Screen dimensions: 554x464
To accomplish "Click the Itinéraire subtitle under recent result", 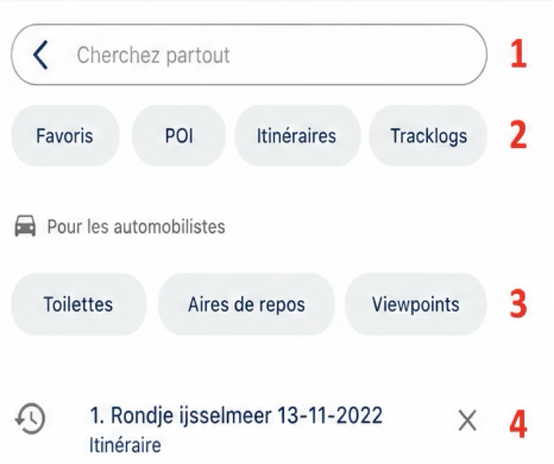I will tap(125, 445).
